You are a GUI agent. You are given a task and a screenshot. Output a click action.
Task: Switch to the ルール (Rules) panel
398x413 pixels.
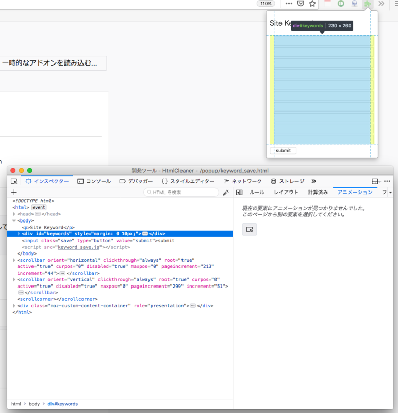point(257,192)
